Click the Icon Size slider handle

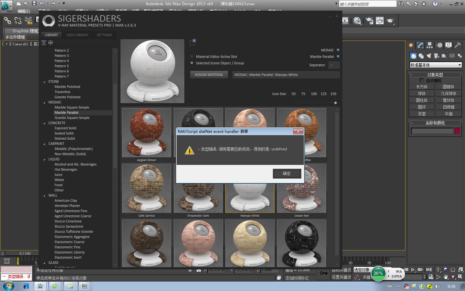pos(336,103)
